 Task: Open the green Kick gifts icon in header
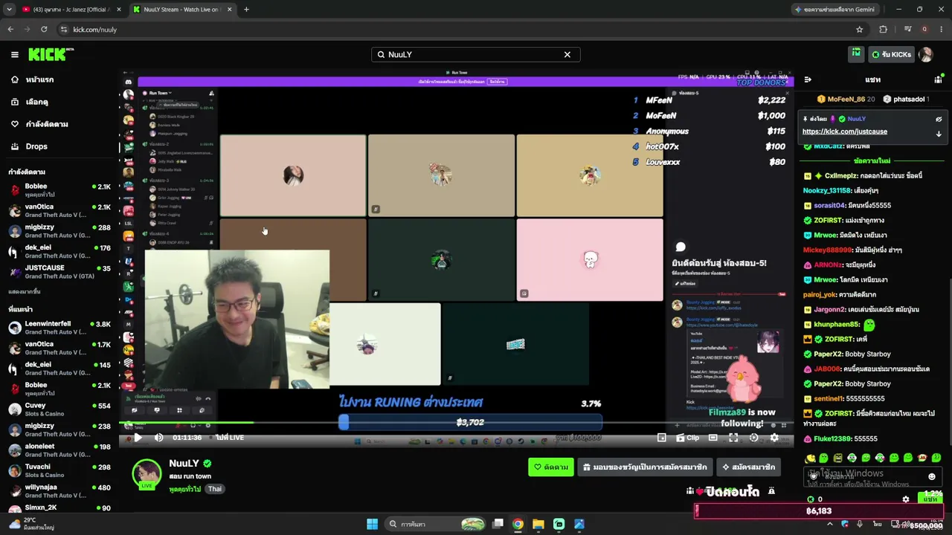(x=856, y=53)
